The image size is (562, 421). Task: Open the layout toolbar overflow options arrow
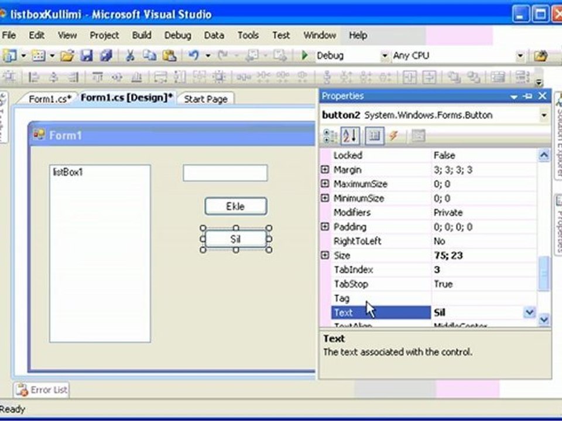(x=539, y=82)
